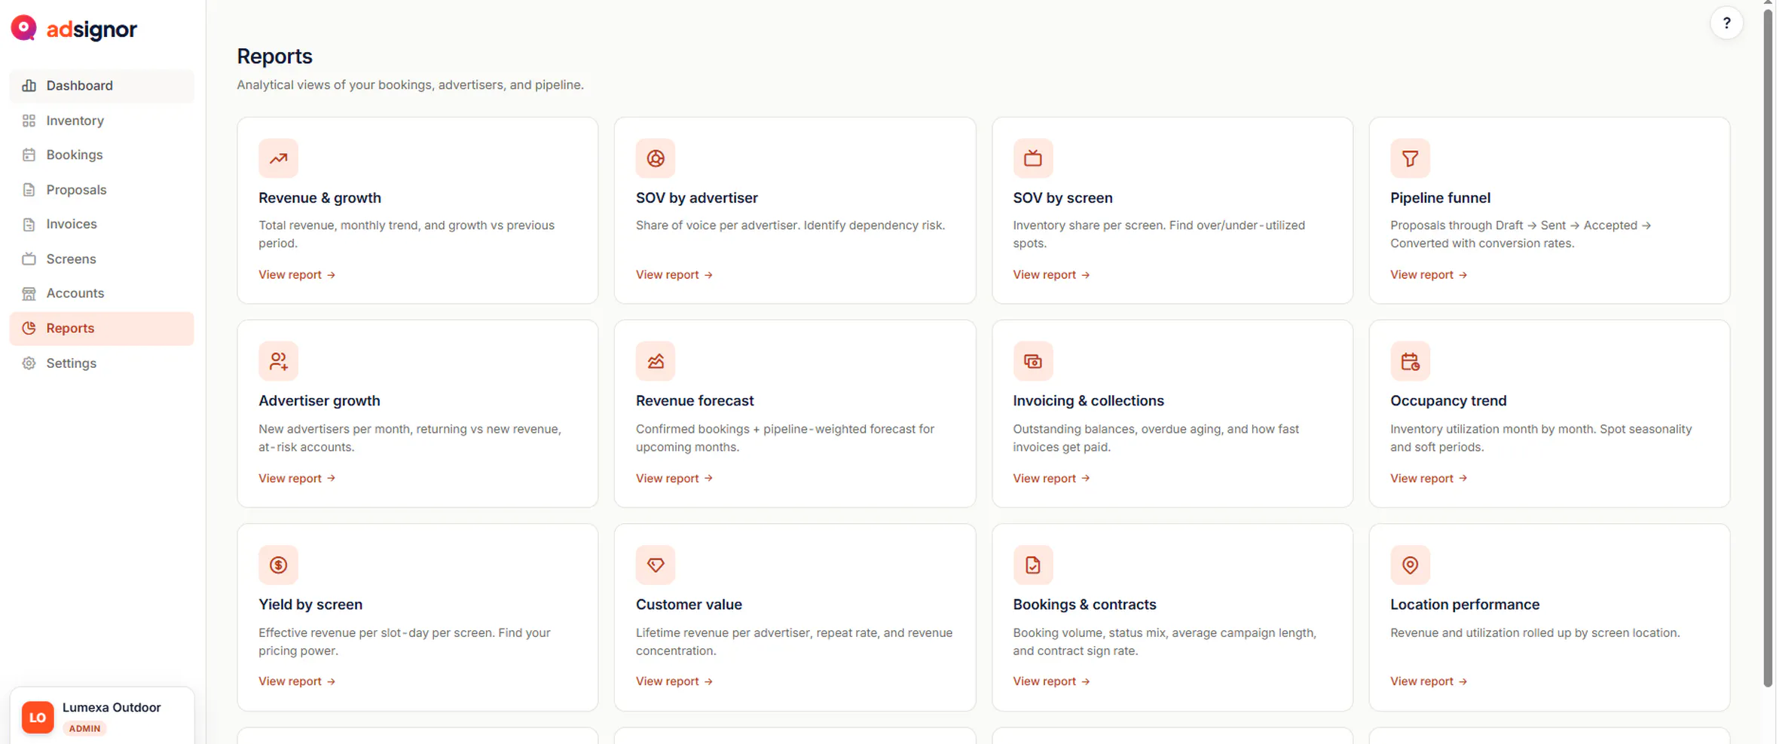Open Settings from the sidebar
Viewport: 1779px width, 744px height.
click(x=102, y=363)
